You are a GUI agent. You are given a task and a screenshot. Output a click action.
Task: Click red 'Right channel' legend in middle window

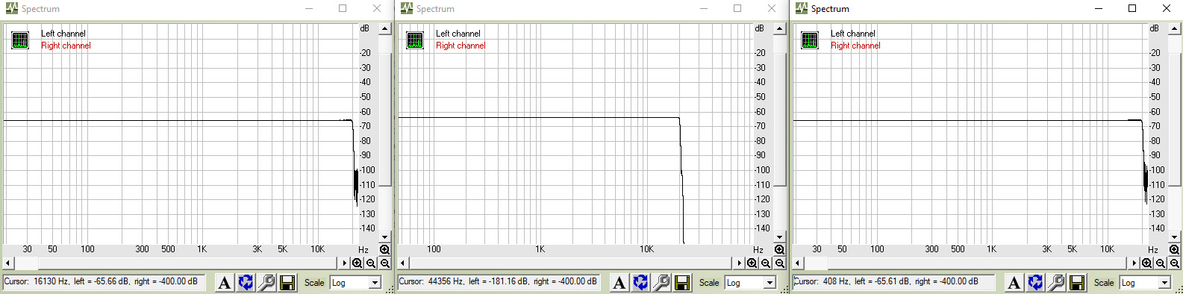[x=461, y=46]
